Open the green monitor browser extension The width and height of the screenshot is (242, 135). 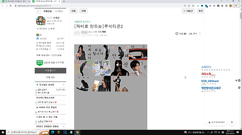198,6
